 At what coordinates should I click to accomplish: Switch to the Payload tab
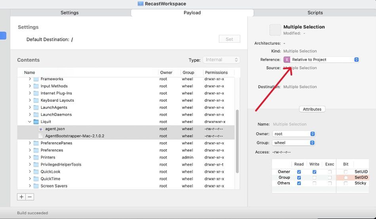(x=192, y=13)
